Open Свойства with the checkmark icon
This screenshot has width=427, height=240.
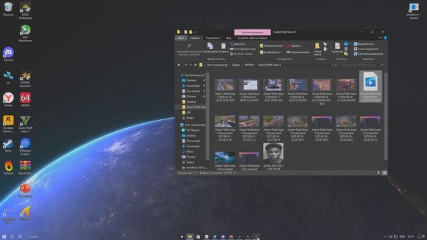tap(338, 48)
